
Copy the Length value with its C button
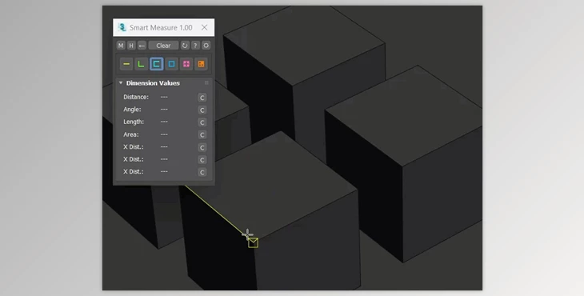click(x=202, y=122)
